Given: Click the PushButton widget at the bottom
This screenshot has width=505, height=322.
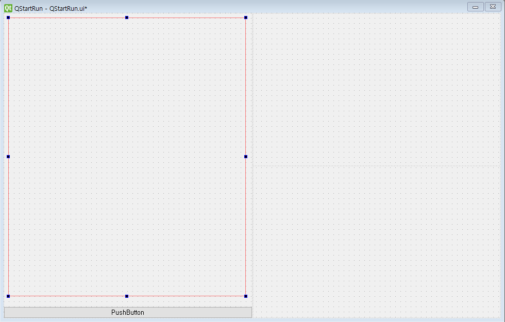Looking at the screenshot, I should click(x=128, y=312).
